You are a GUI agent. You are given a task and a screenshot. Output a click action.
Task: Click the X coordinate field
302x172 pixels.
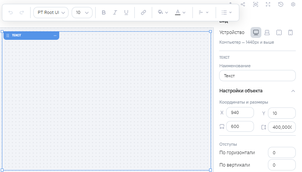[240, 112]
